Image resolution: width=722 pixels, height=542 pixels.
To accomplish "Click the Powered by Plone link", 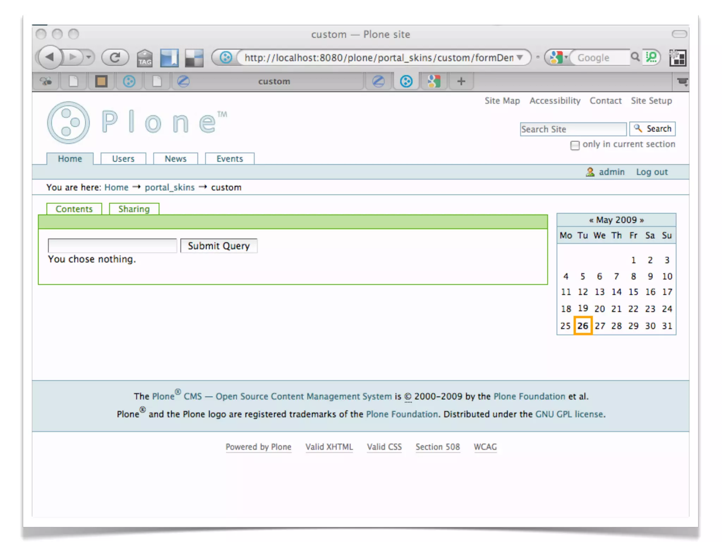I will point(258,447).
